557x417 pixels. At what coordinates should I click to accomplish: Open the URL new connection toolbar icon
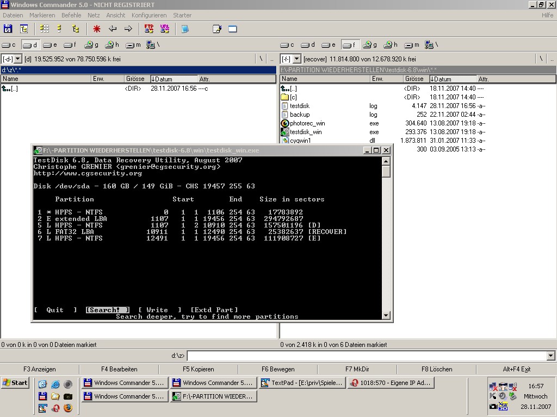(164, 29)
